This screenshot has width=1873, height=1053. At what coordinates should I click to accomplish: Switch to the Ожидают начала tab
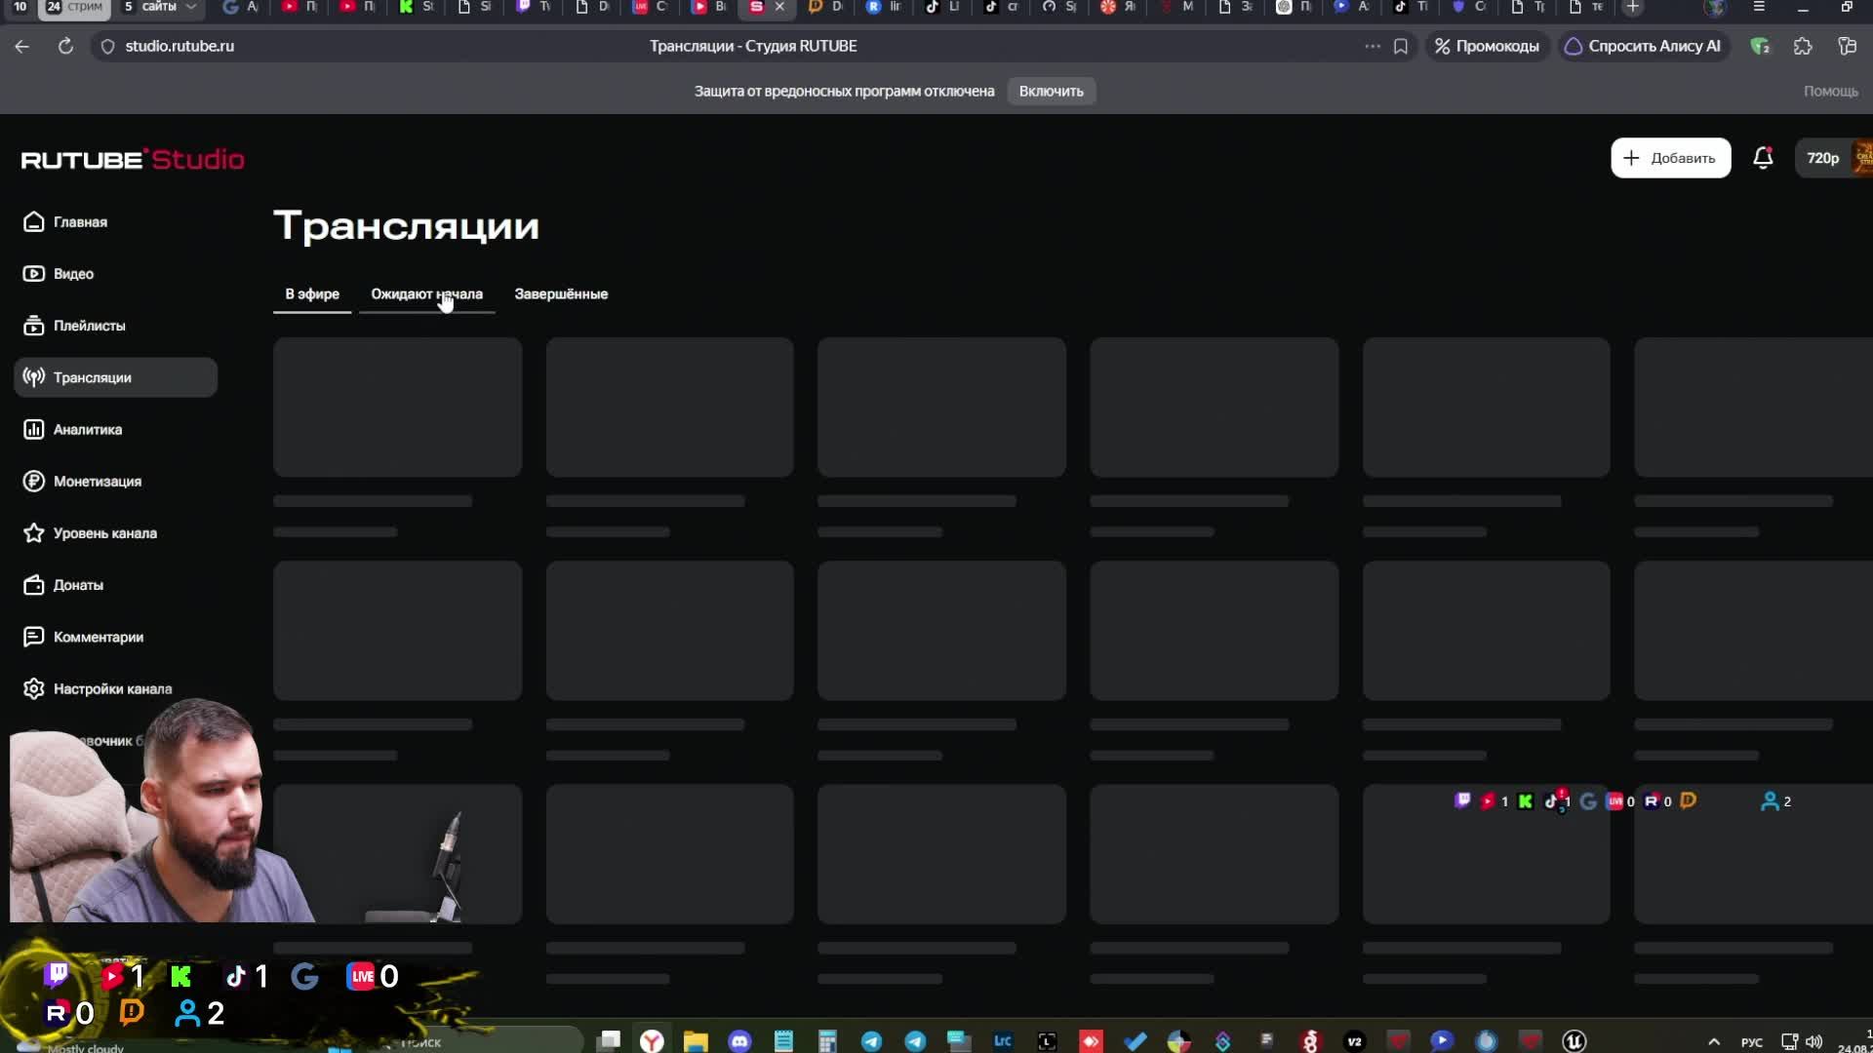pyautogui.click(x=426, y=294)
